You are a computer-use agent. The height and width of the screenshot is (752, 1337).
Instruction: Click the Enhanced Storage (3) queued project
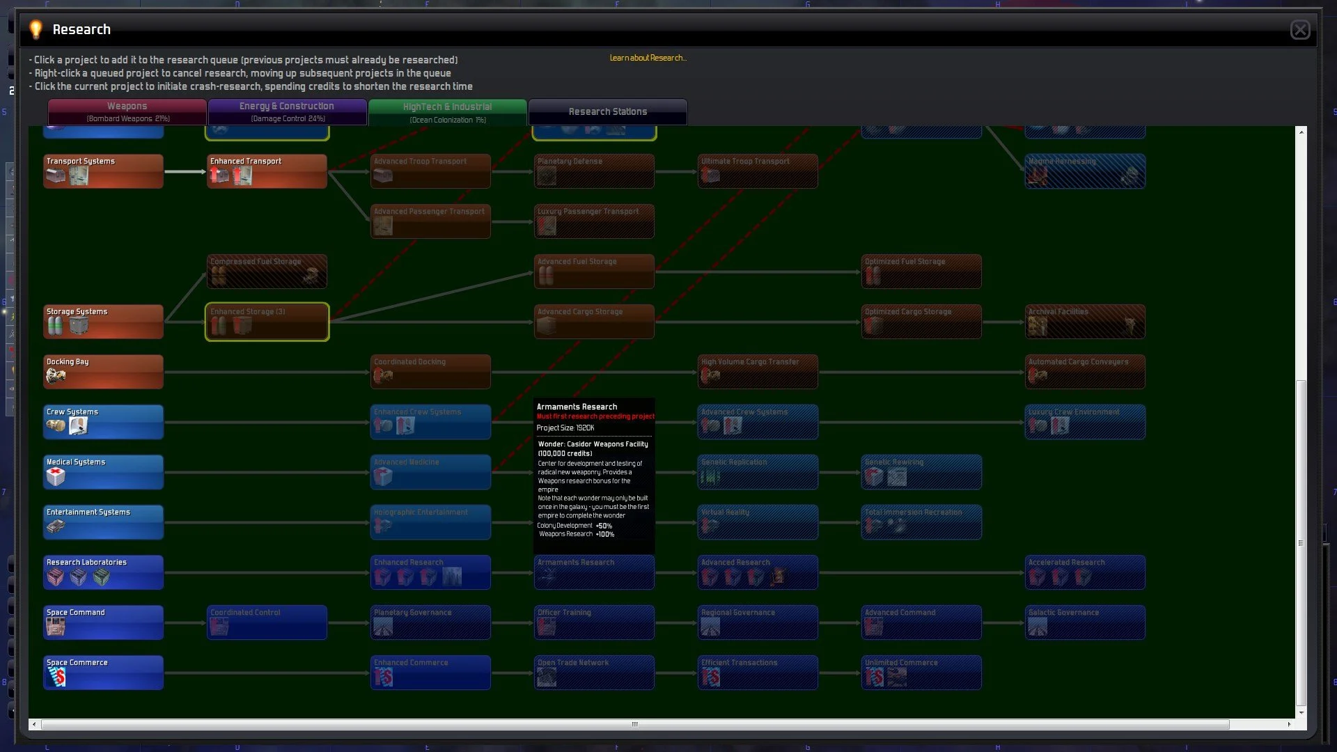tap(267, 322)
